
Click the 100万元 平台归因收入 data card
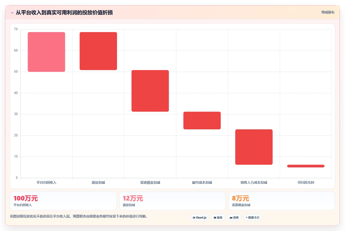[x=63, y=201]
